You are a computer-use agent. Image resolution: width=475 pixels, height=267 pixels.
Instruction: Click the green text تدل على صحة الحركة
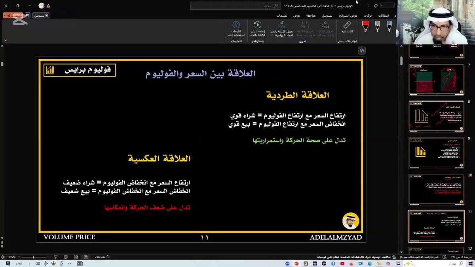[x=299, y=140]
